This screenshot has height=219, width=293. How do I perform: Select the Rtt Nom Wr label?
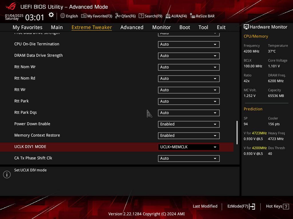pyautogui.click(x=25, y=67)
